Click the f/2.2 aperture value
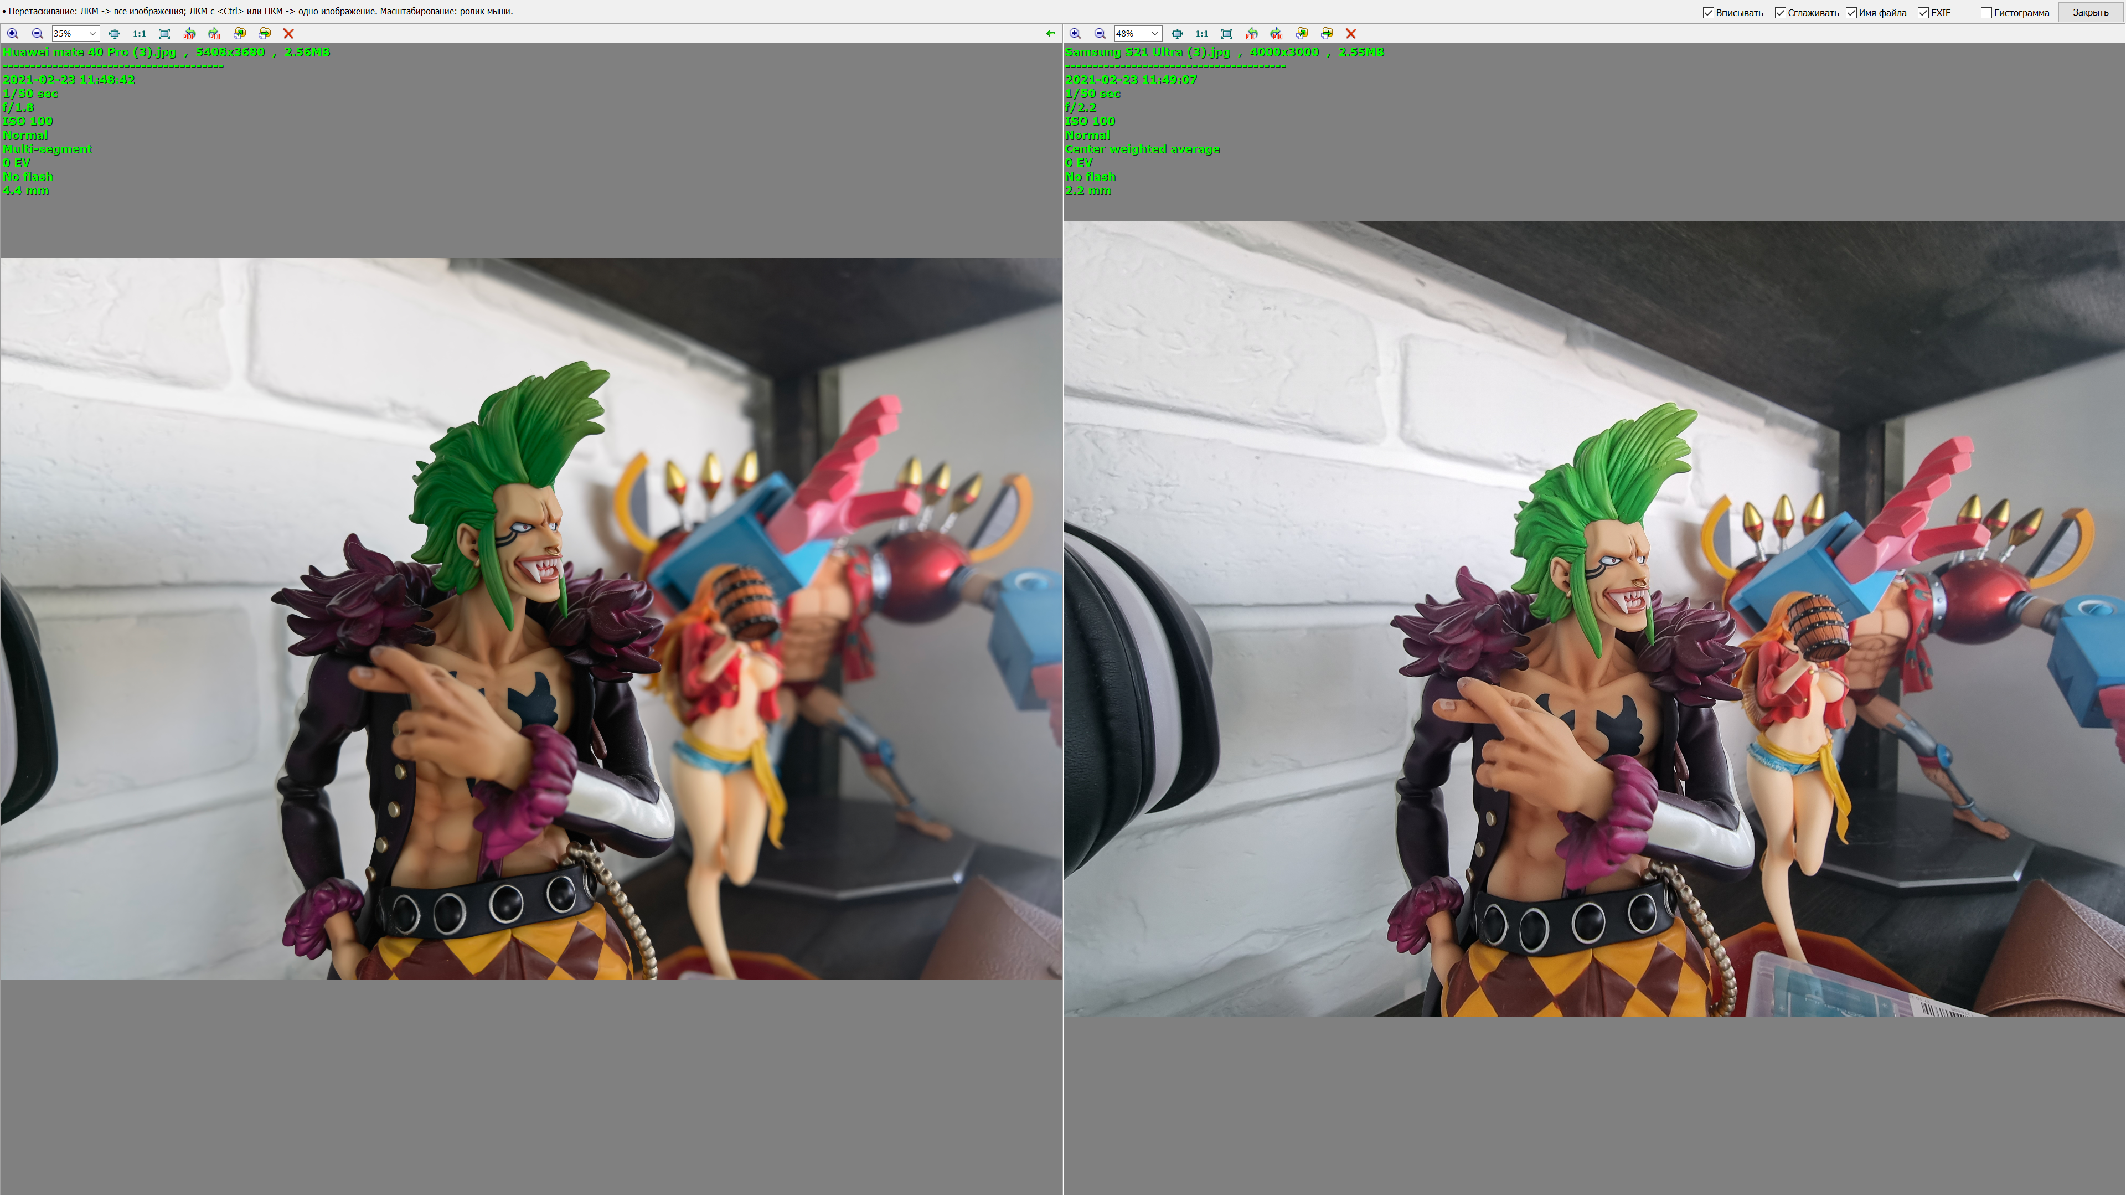The width and height of the screenshot is (2126, 1196). click(x=1080, y=107)
